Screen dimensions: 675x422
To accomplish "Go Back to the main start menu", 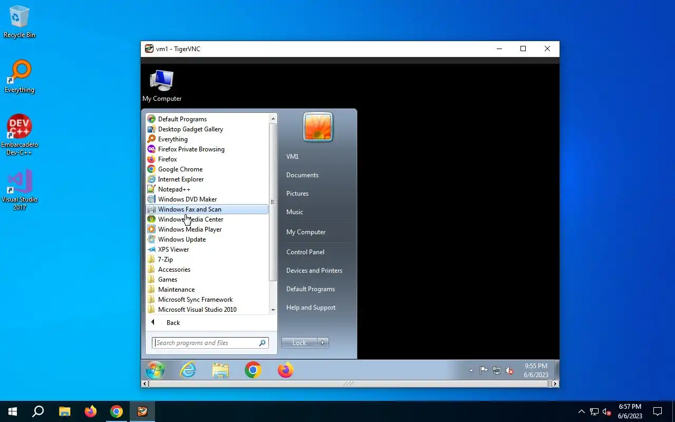I will tap(211, 323).
